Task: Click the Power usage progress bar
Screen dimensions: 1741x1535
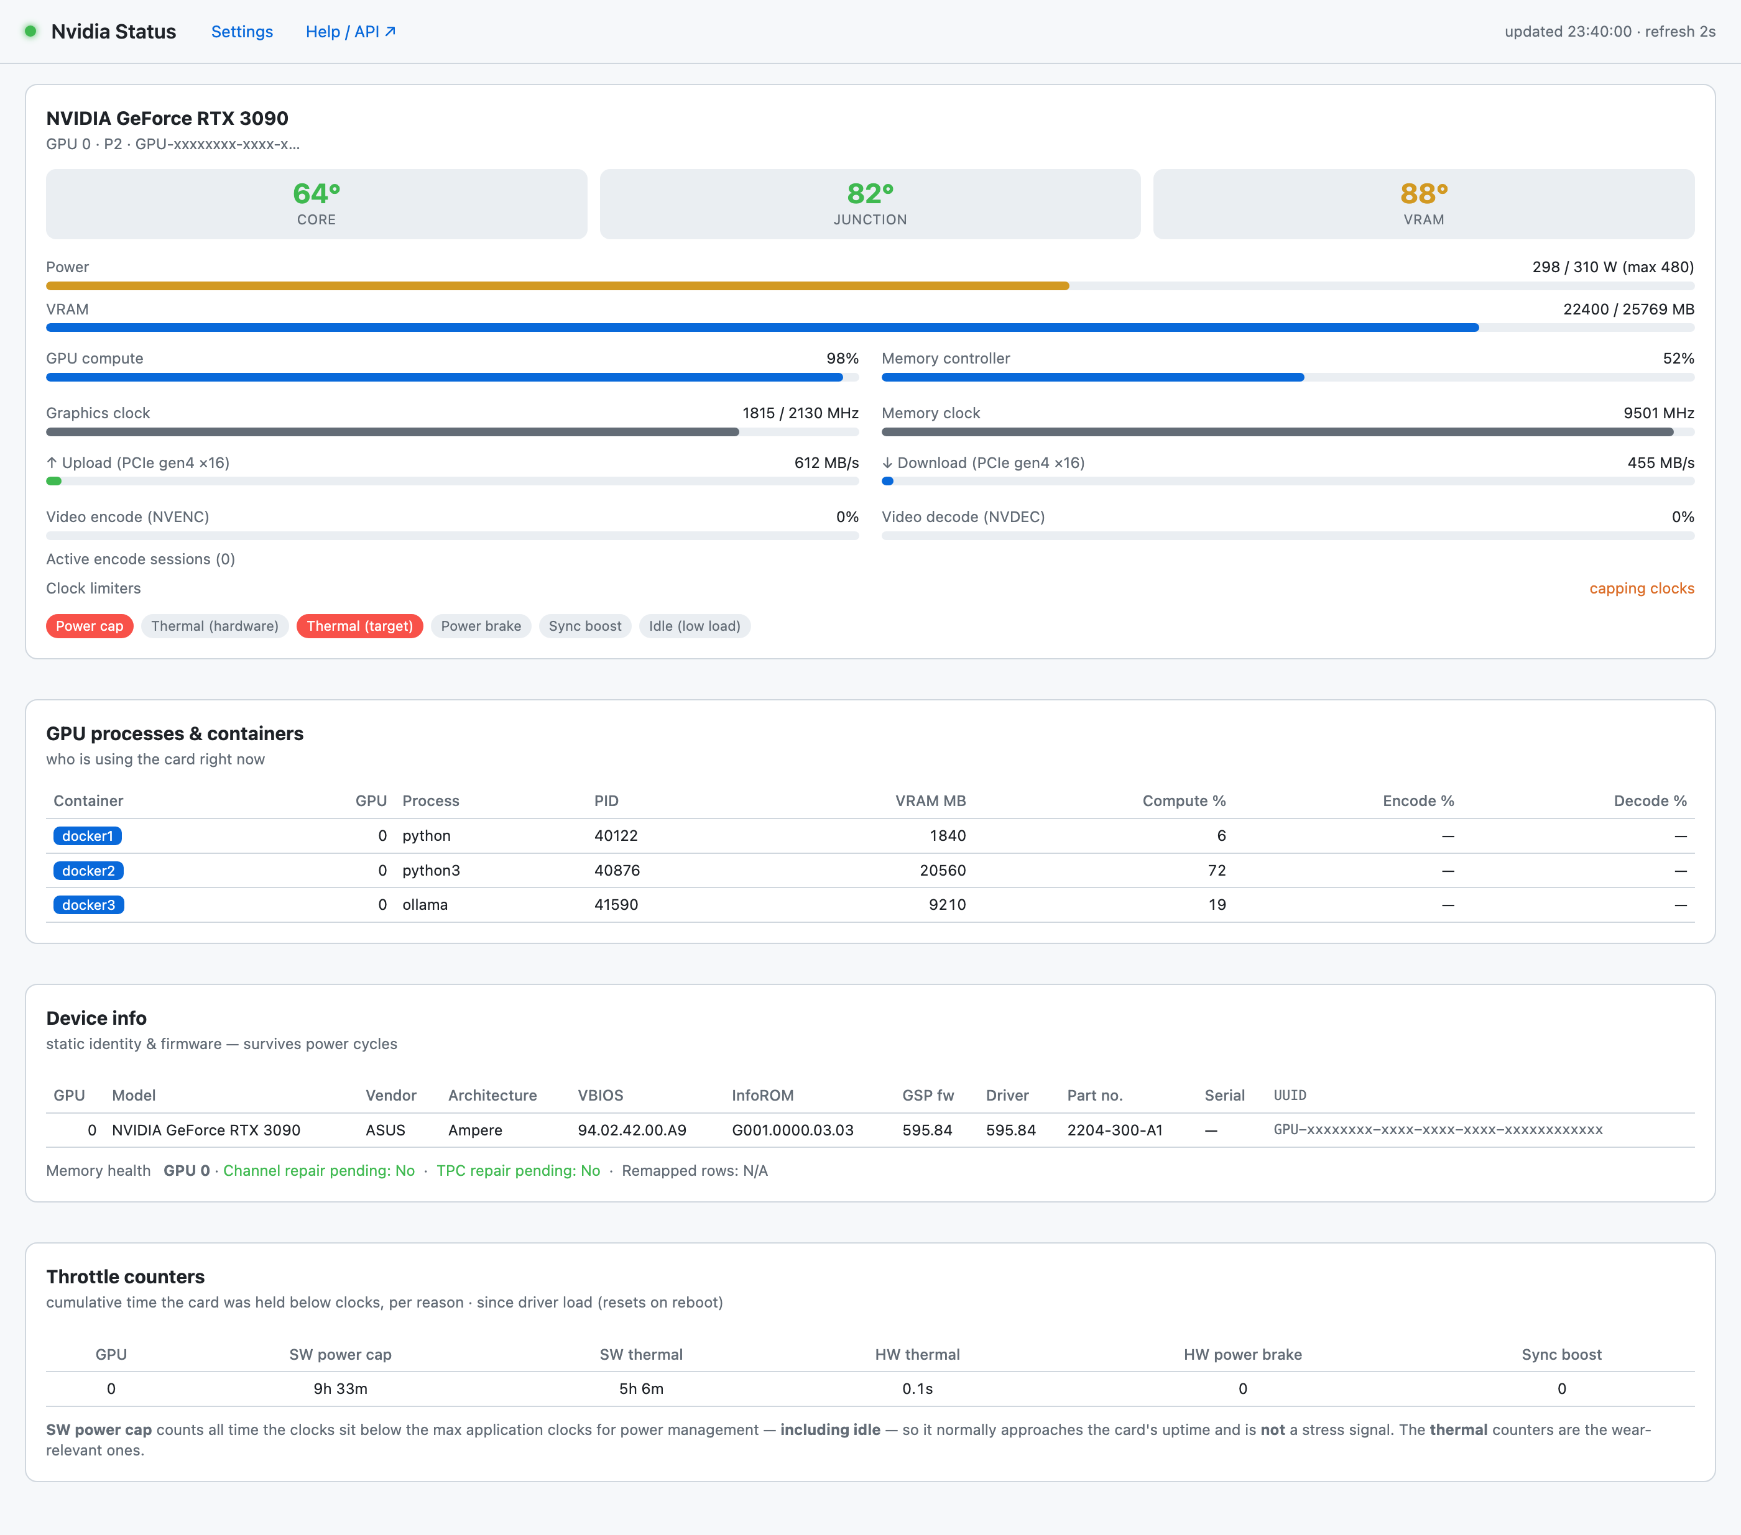Action: click(870, 286)
